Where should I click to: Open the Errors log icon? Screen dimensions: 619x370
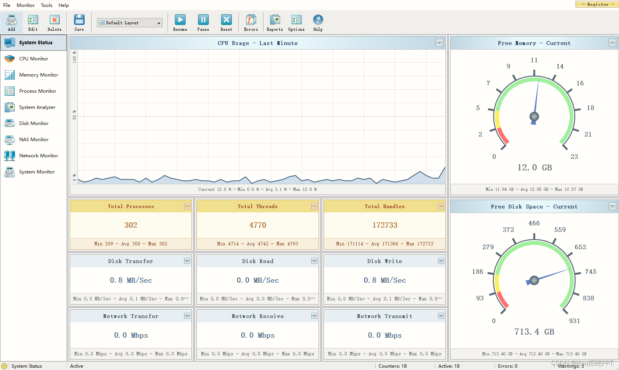[251, 22]
